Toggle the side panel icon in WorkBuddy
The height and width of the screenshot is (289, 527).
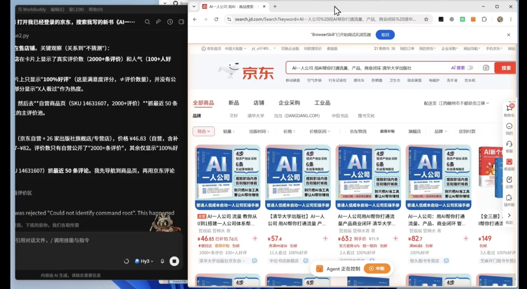(x=181, y=22)
